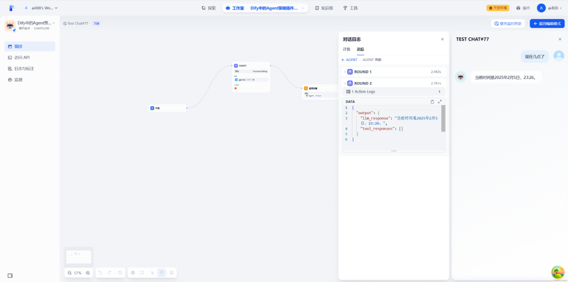The width and height of the screenshot is (568, 282).
Task: Click the 只读 read-only badge
Action: click(x=96, y=23)
